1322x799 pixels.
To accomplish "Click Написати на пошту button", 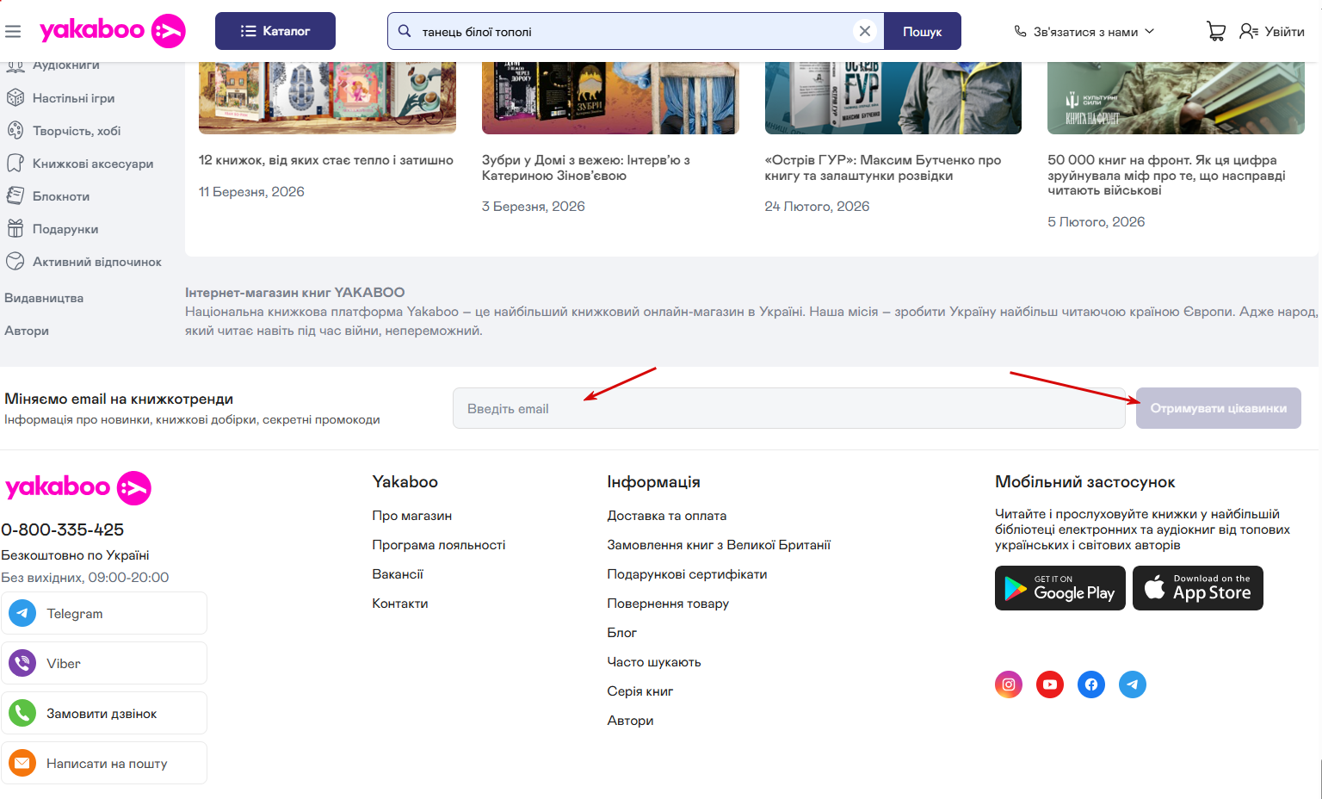I will tap(104, 763).
